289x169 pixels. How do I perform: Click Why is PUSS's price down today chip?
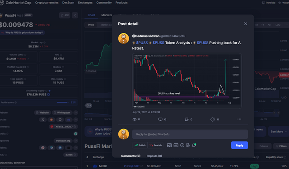22,32
